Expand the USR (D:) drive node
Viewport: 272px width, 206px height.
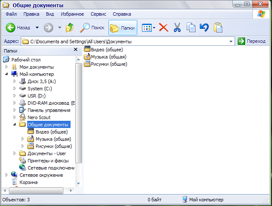14,96
